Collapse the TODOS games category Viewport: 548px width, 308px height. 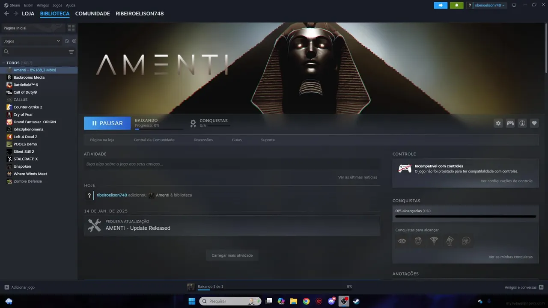[4, 63]
